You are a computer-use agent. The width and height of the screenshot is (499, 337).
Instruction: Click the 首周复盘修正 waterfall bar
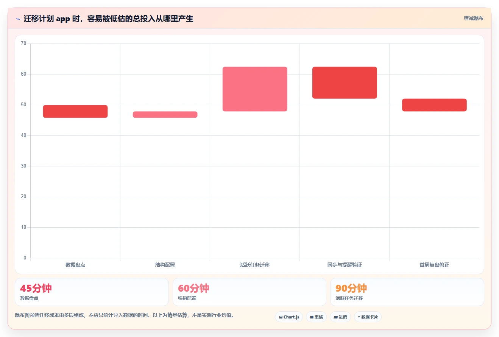tap(434, 105)
